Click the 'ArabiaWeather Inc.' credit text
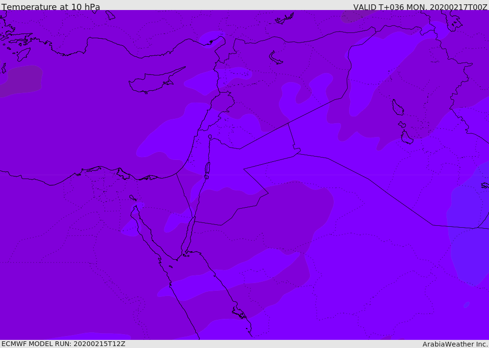This screenshot has width=489, height=348. (x=455, y=344)
